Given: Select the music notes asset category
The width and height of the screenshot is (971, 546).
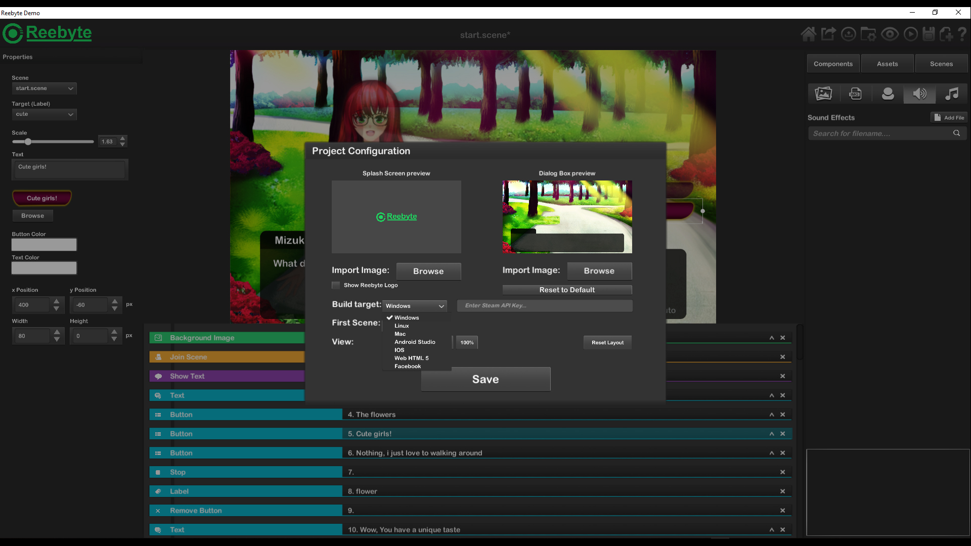Looking at the screenshot, I should tap(952, 94).
